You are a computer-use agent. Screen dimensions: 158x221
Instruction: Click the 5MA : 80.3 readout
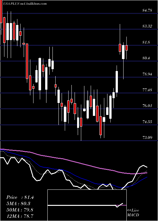[x=18, y=204]
